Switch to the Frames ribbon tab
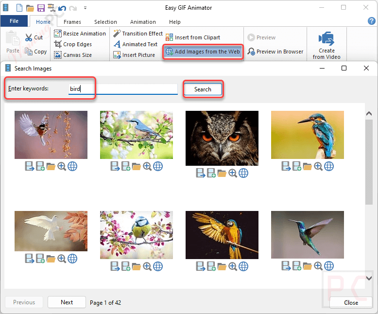 coord(72,22)
